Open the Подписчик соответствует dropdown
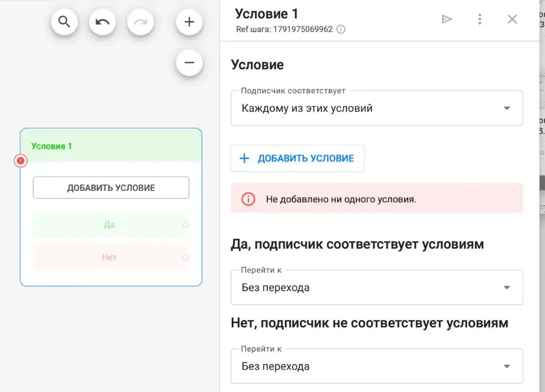 (377, 108)
